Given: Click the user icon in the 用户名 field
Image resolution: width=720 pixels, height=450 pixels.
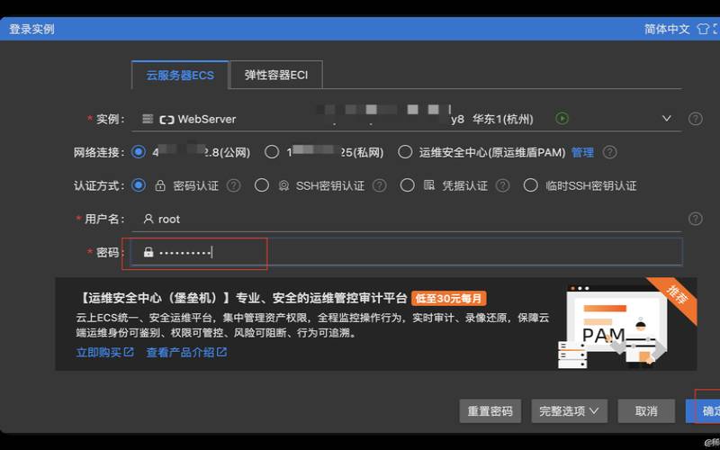Looking at the screenshot, I should click(148, 219).
